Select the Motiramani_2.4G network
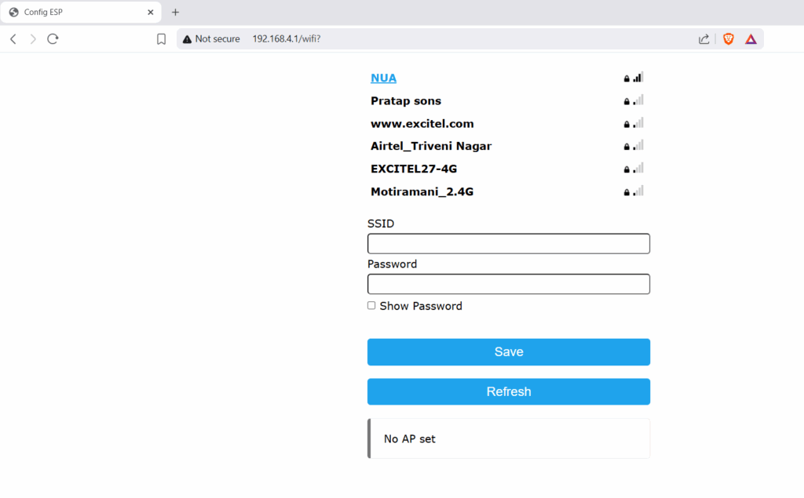The width and height of the screenshot is (804, 498). (422, 191)
